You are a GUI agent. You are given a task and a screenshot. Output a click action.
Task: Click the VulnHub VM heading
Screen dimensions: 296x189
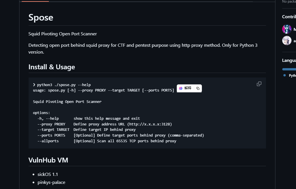tap(48, 160)
